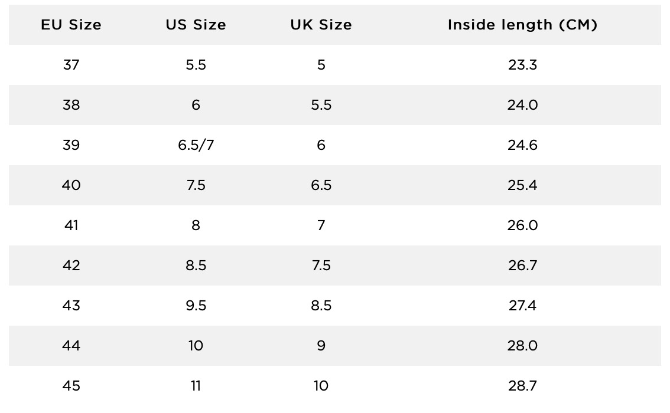Click the inside length 23.3 value
The width and height of the screenshot is (670, 413).
click(x=522, y=65)
